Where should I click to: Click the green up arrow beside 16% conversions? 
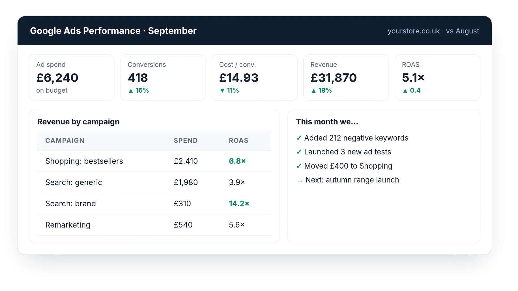[131, 91]
